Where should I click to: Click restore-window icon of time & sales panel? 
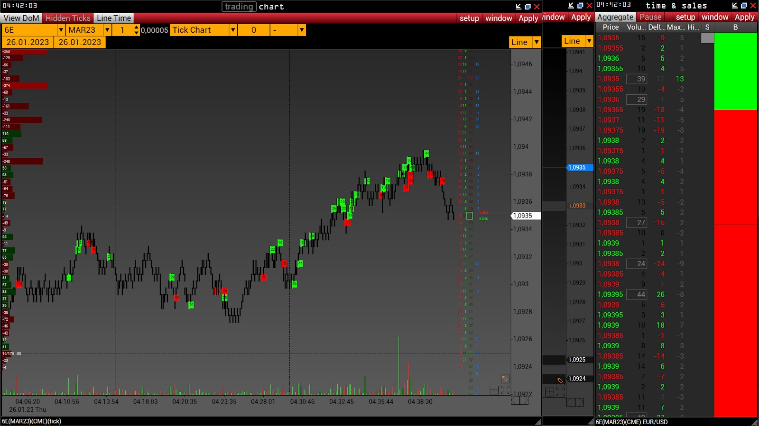[x=744, y=6]
